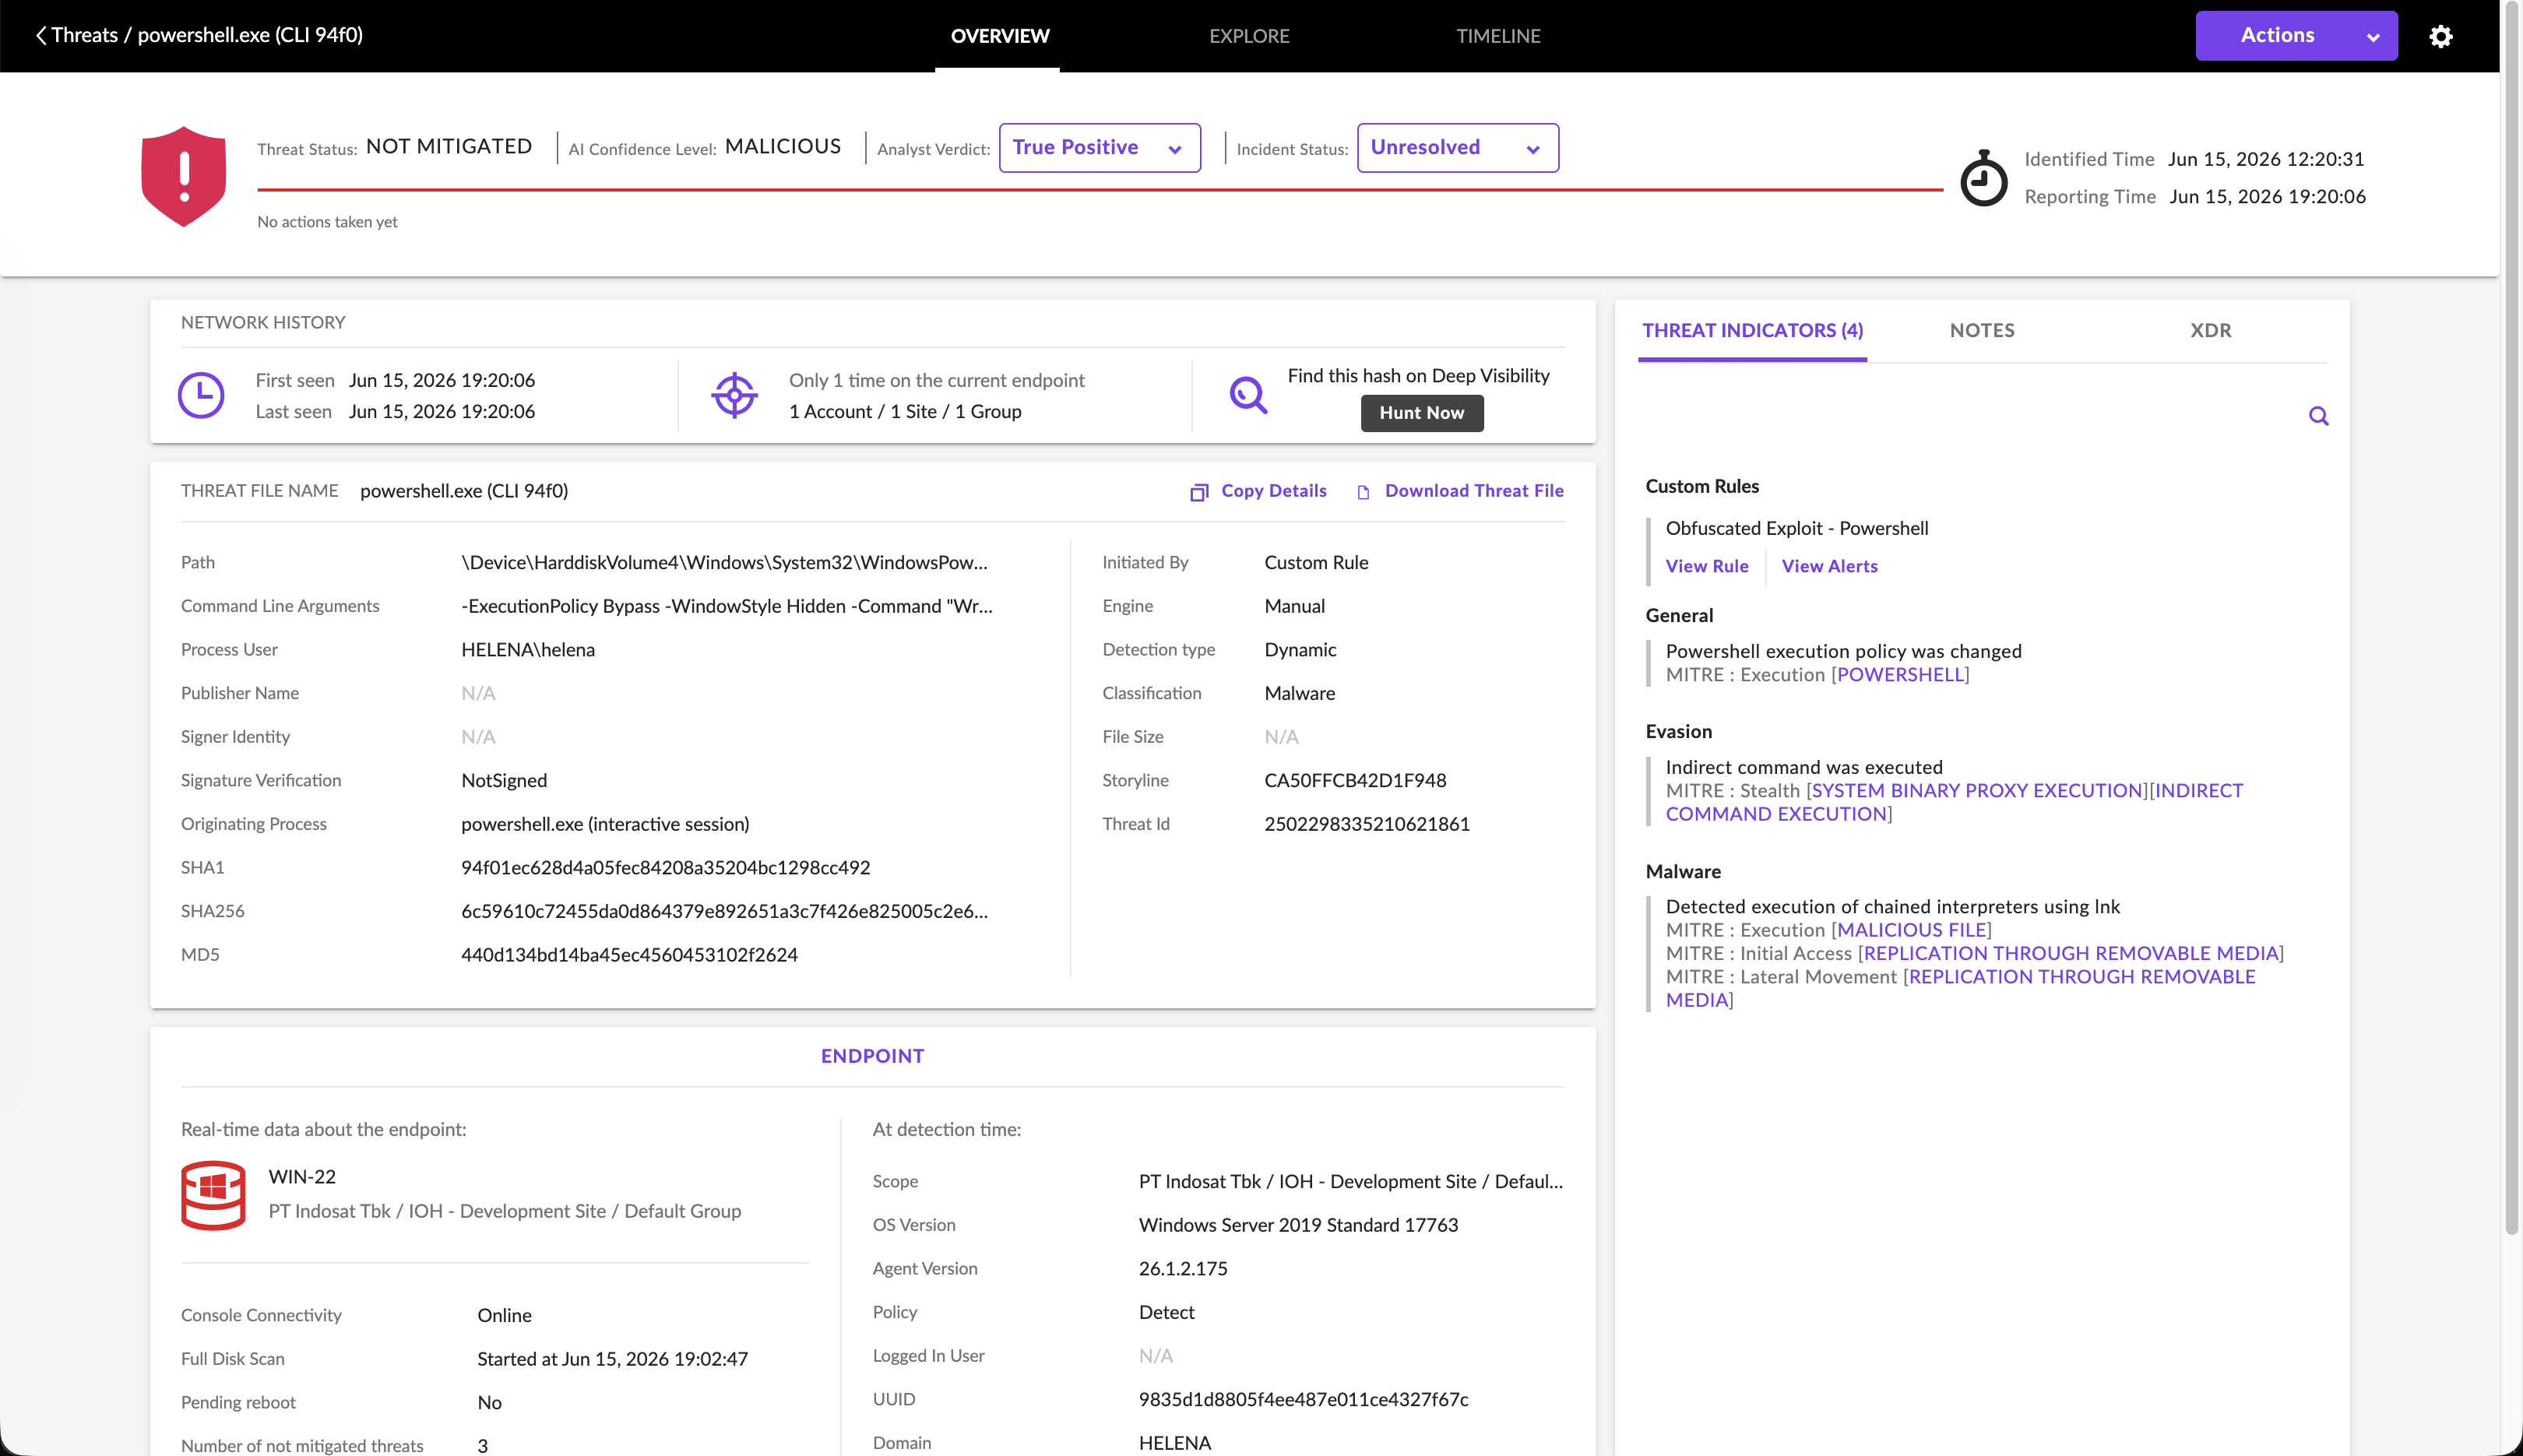Switch to the EXPLORE tab
Viewport: 2523px width, 1456px height.
[x=1249, y=36]
